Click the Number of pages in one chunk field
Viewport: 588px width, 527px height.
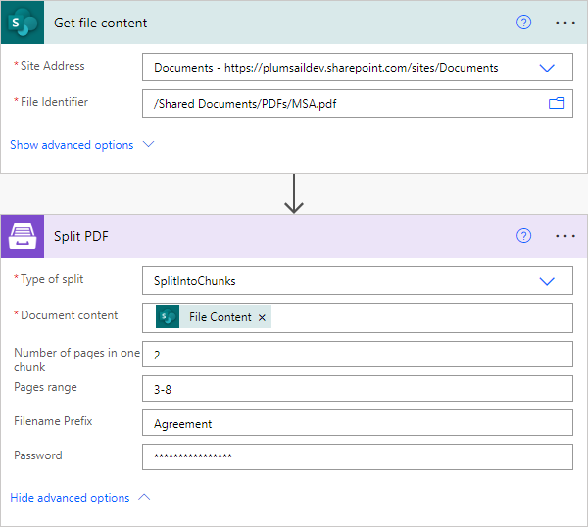point(358,355)
